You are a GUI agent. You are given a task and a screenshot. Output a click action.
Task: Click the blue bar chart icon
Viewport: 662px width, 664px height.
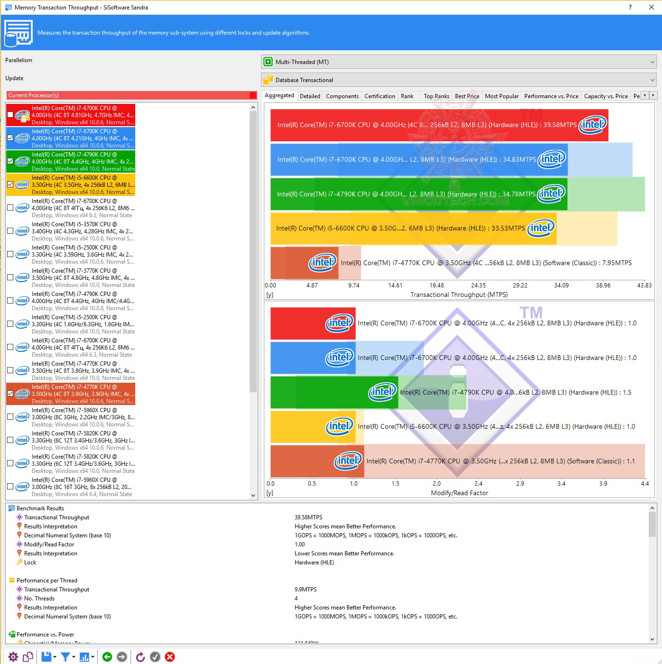[x=84, y=656]
